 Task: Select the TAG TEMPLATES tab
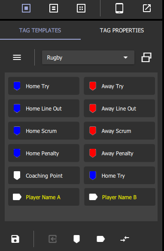[40, 31]
